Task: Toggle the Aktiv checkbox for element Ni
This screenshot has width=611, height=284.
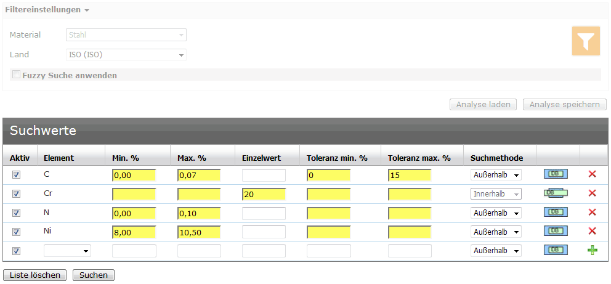Action: pos(17,232)
